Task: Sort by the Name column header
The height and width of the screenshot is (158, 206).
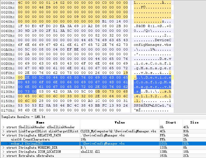Action: [x=40, y=122]
